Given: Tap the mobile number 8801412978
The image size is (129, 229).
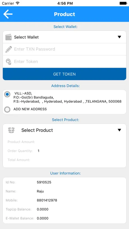Looking at the screenshot, I should [47, 200].
